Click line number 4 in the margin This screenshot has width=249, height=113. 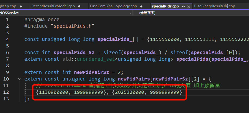coord(7,39)
